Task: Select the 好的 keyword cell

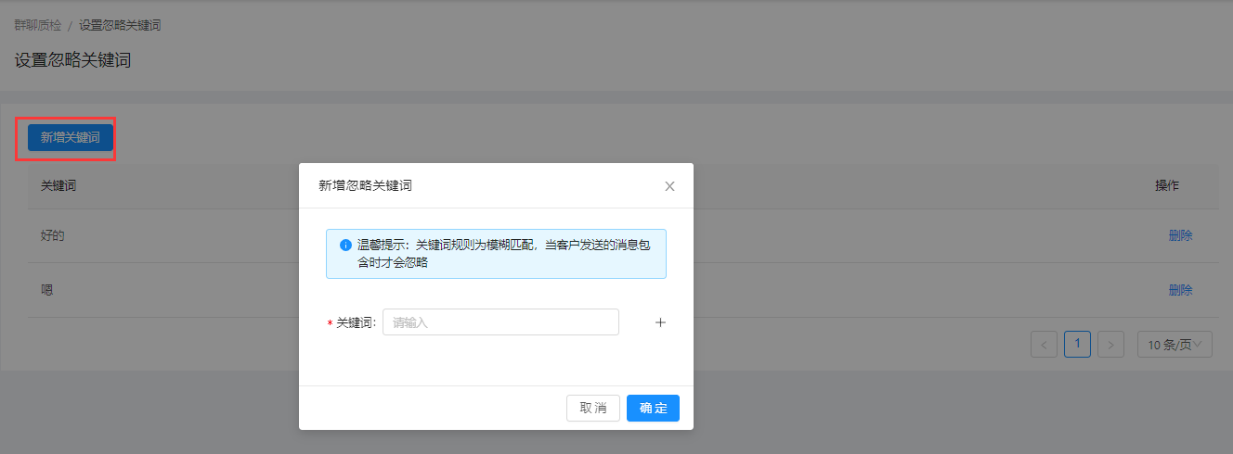Action: 53,235
